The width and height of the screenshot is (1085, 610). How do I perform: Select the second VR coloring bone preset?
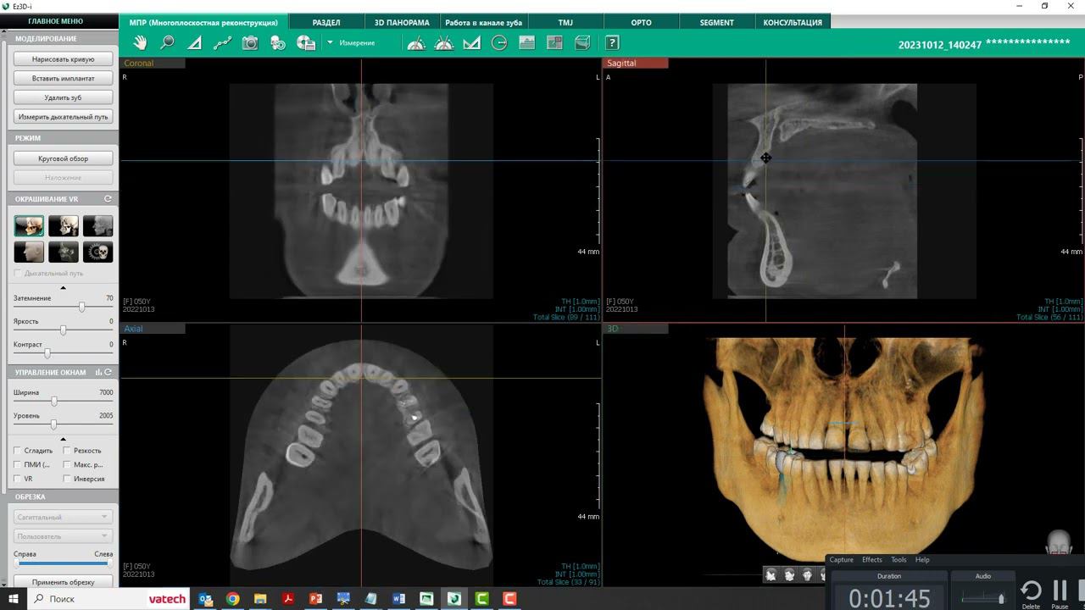(64, 225)
